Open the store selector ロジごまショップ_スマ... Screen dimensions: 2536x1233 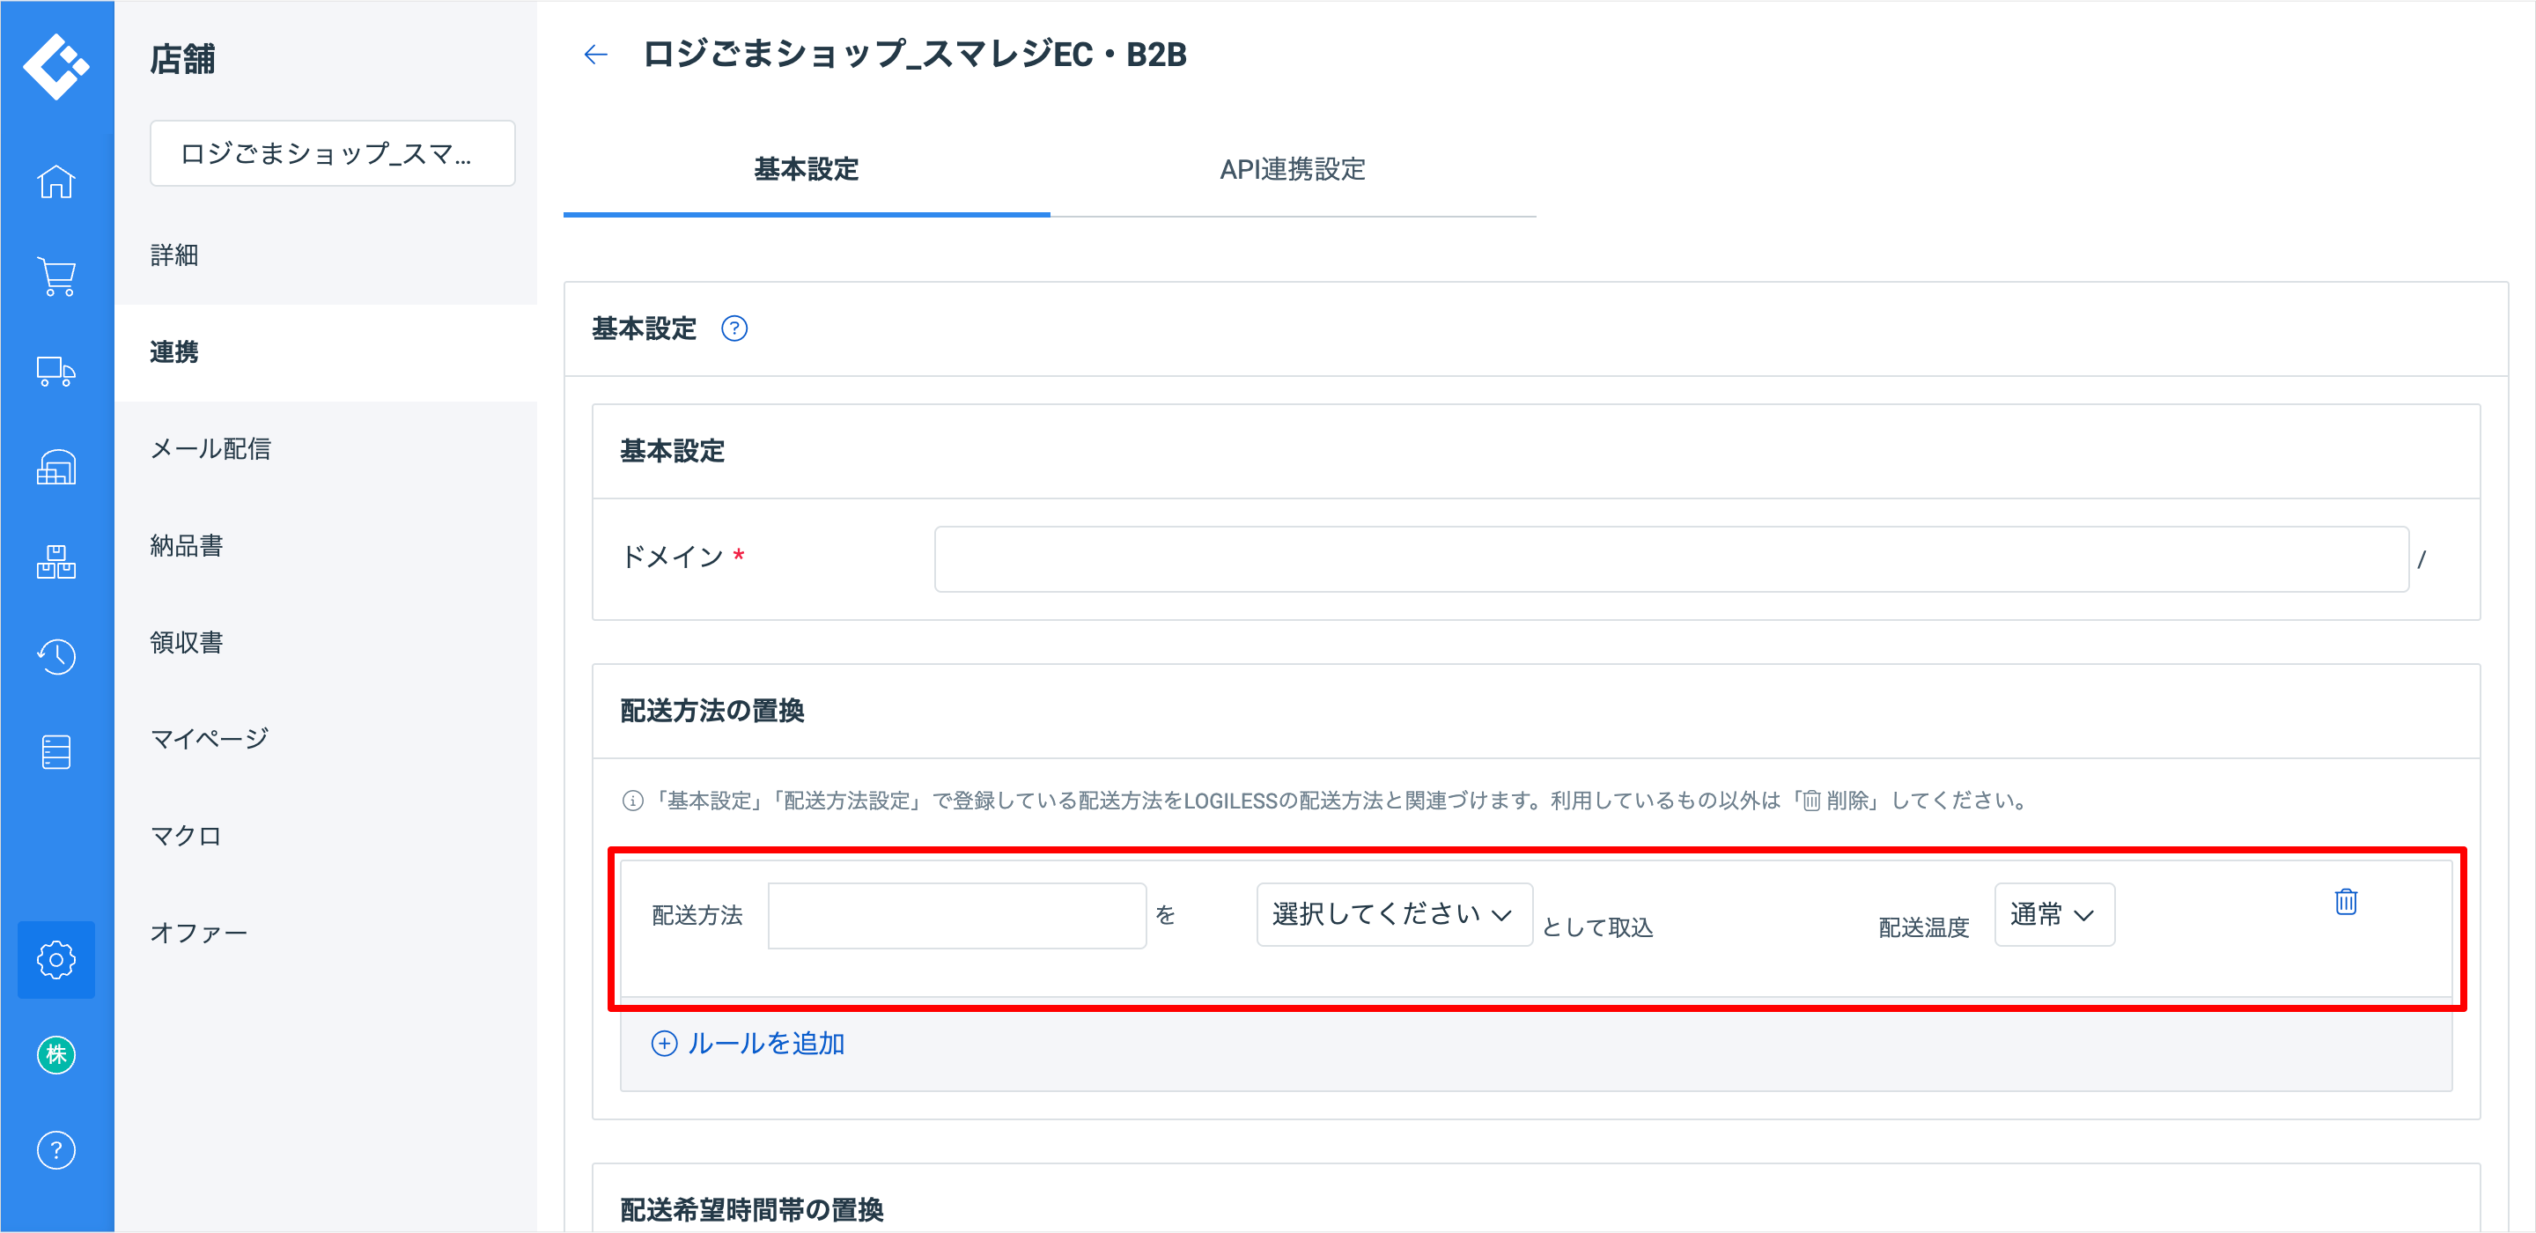tap(332, 153)
